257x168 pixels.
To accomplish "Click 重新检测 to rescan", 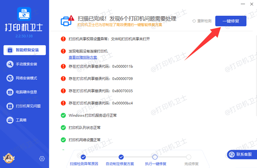I will pos(202,21).
